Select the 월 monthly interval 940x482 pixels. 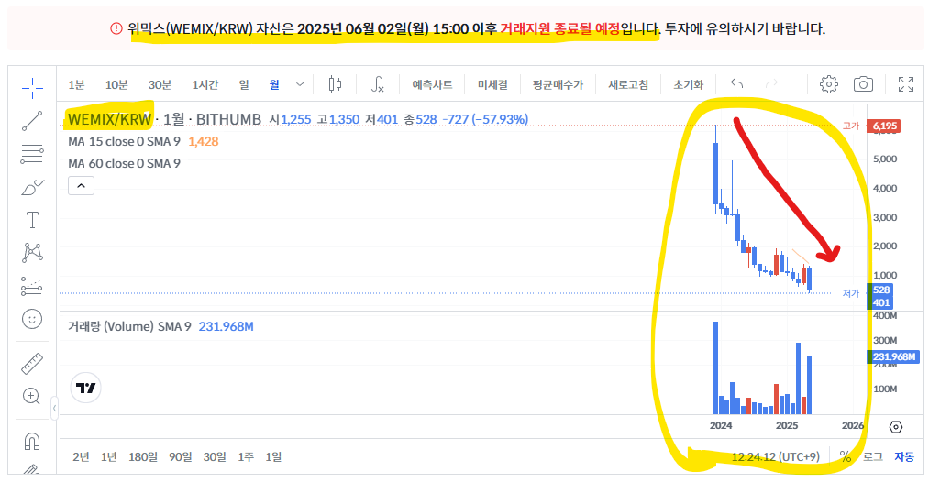click(274, 85)
